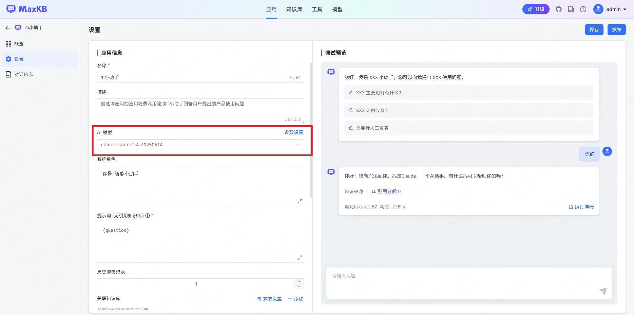634x315 pixels.
Task: Click the info icon beside 提示词
Action: [x=148, y=216]
